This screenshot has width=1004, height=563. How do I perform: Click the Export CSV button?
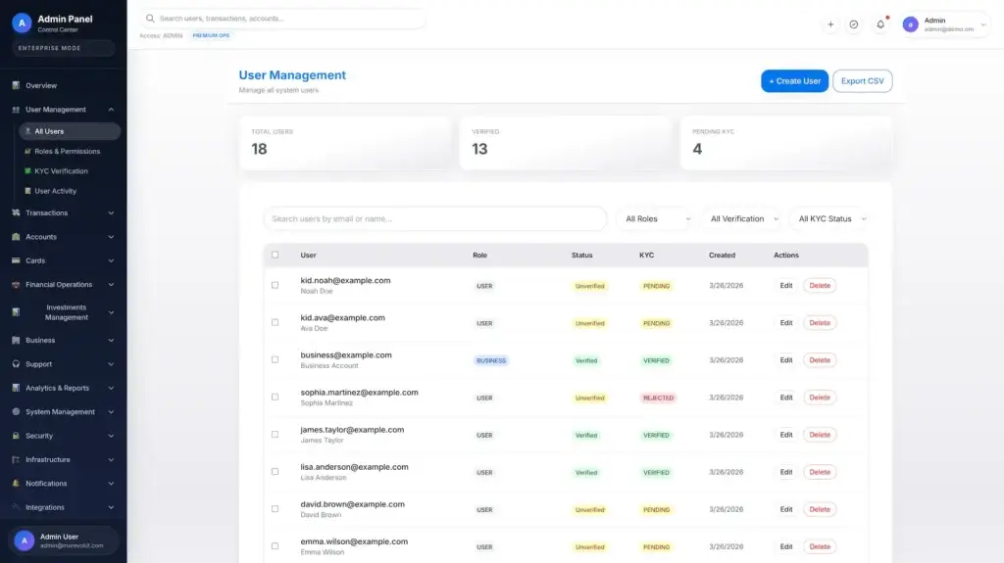click(862, 80)
